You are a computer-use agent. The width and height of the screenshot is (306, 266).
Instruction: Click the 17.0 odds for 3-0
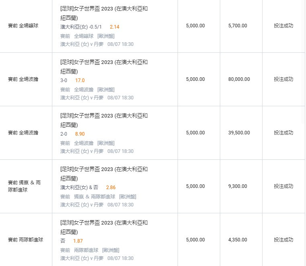[80, 80]
